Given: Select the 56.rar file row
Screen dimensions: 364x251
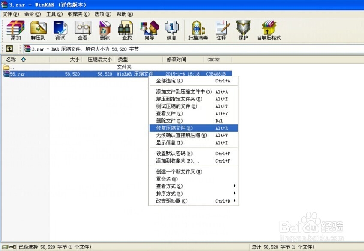Looking at the screenshot, I should [16, 73].
